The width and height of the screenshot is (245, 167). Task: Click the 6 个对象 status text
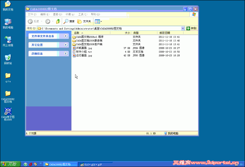[31, 134]
